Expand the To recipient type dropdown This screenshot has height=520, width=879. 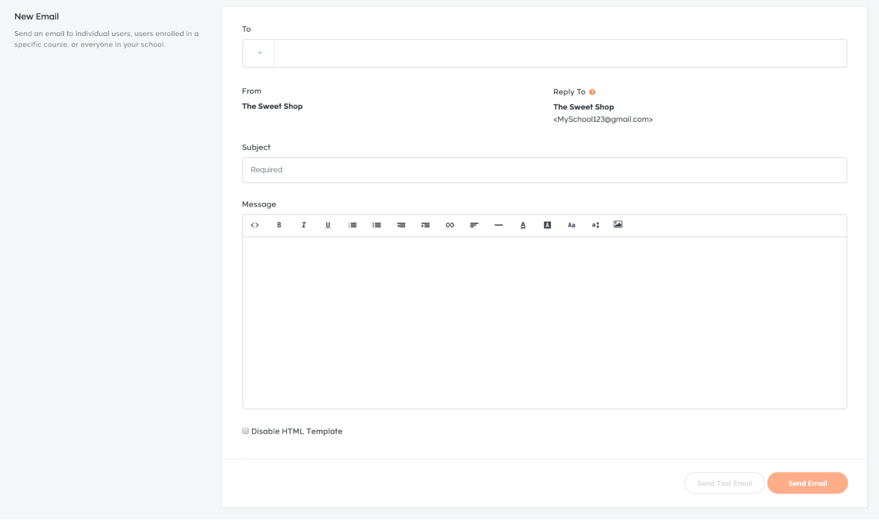(259, 53)
